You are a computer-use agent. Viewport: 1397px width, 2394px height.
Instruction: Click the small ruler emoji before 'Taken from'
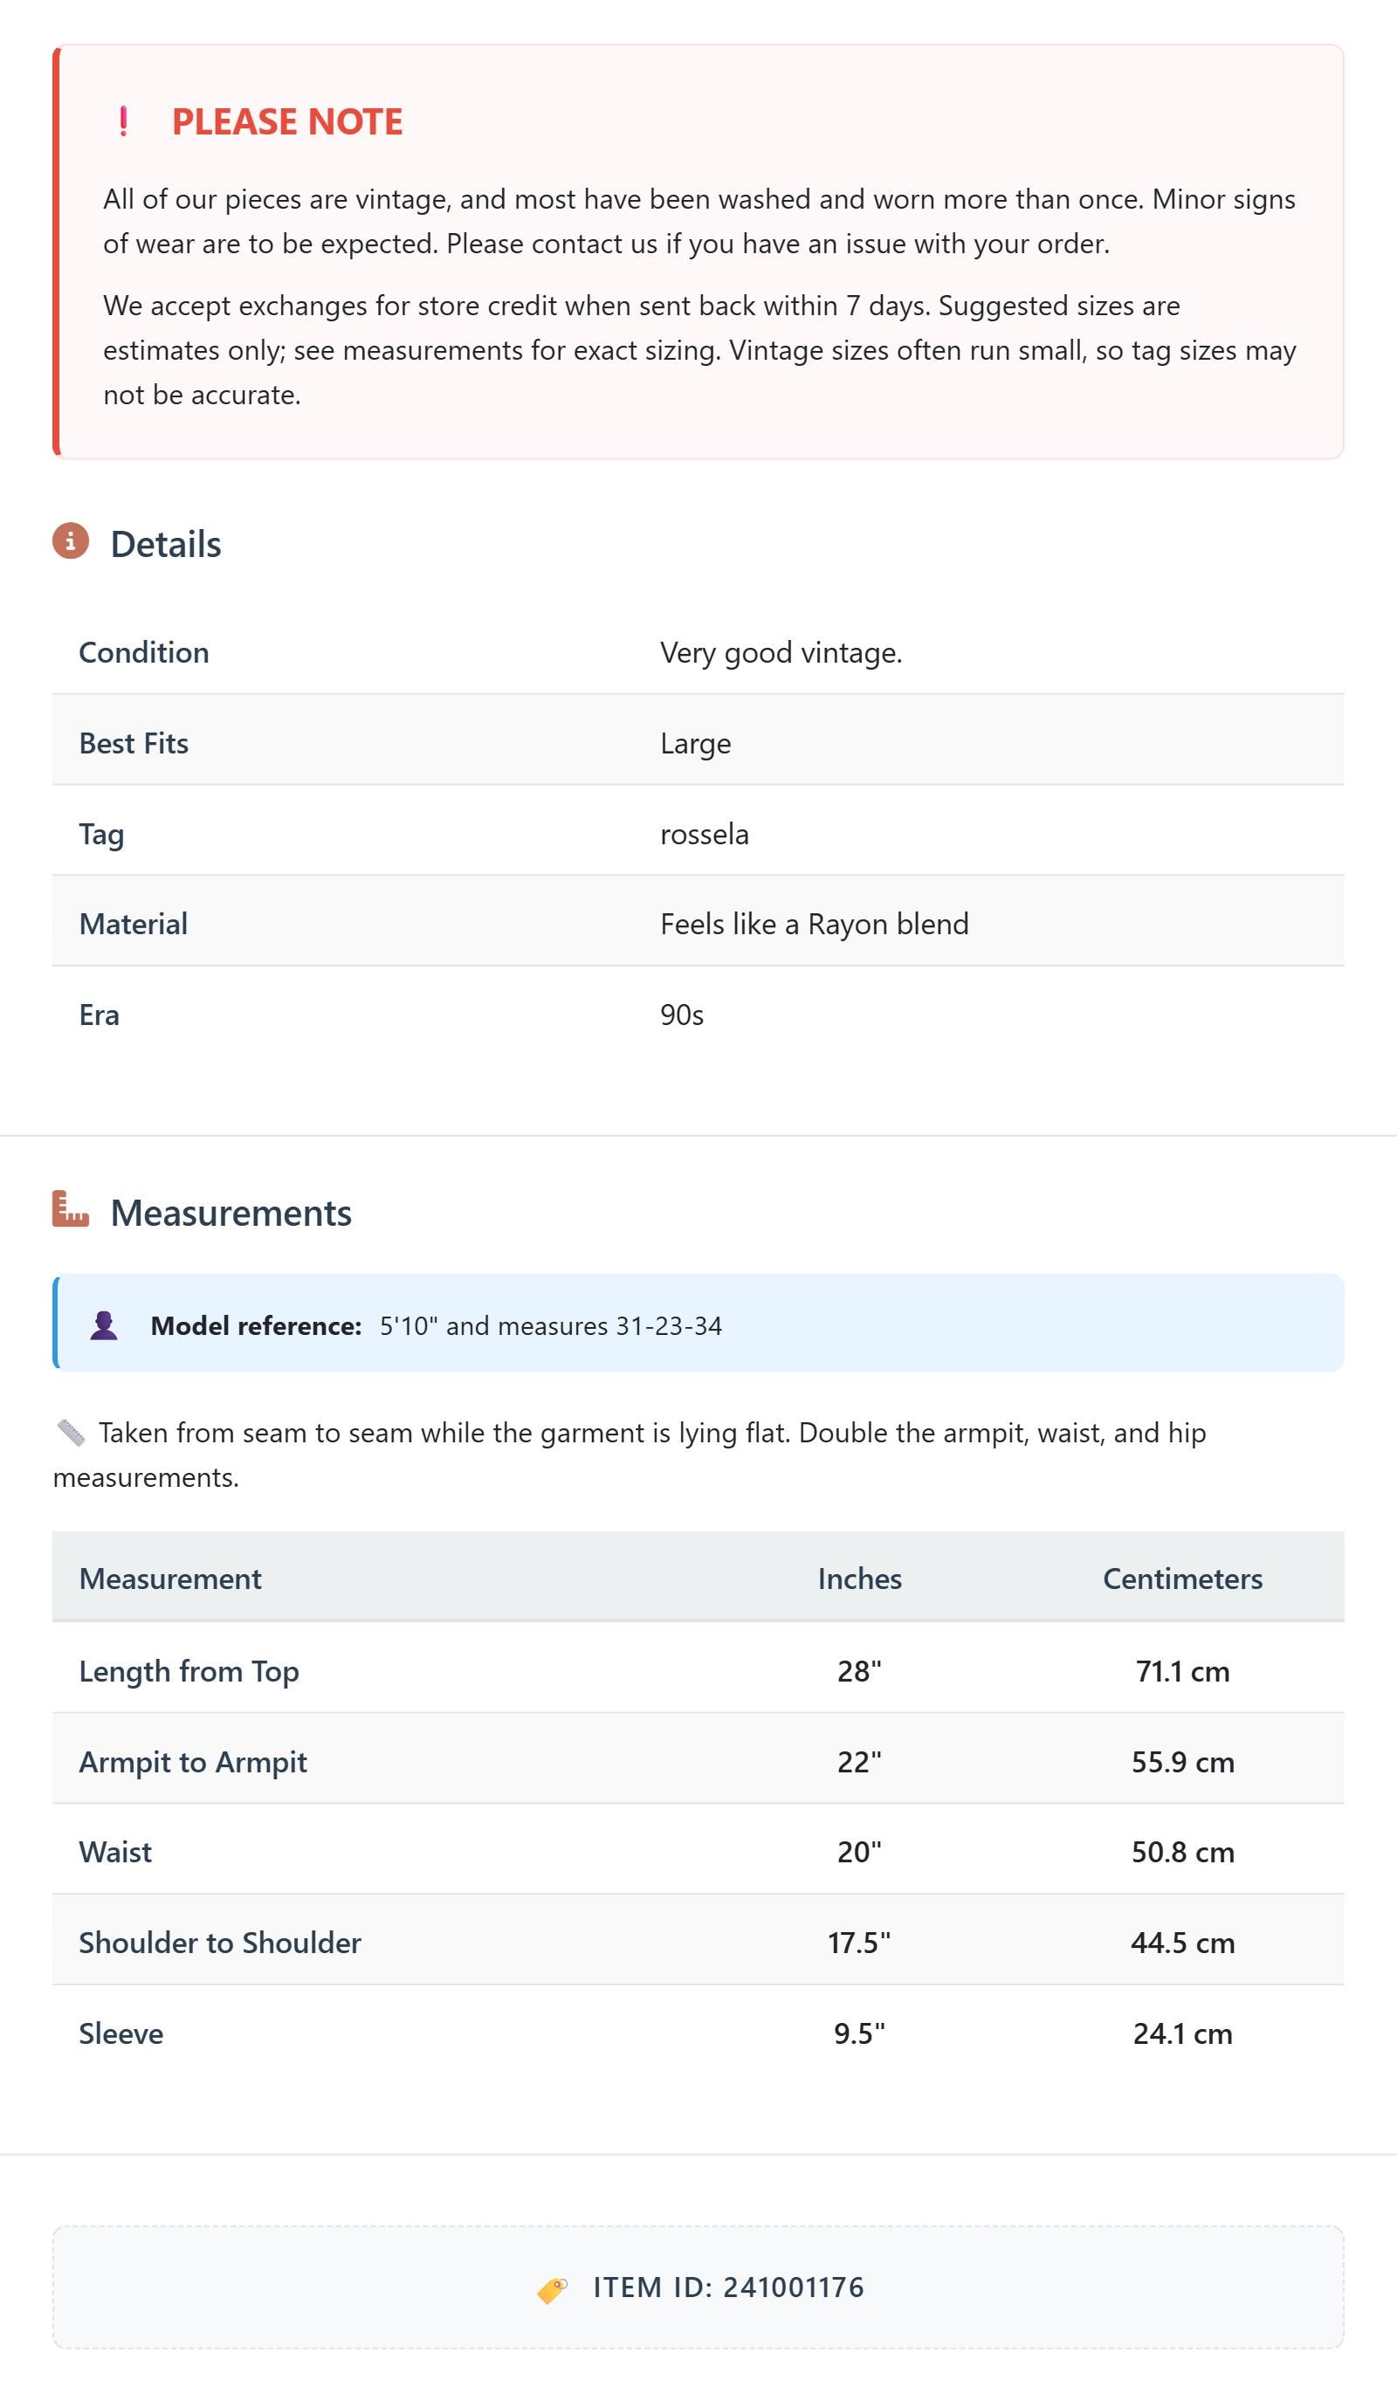71,1433
